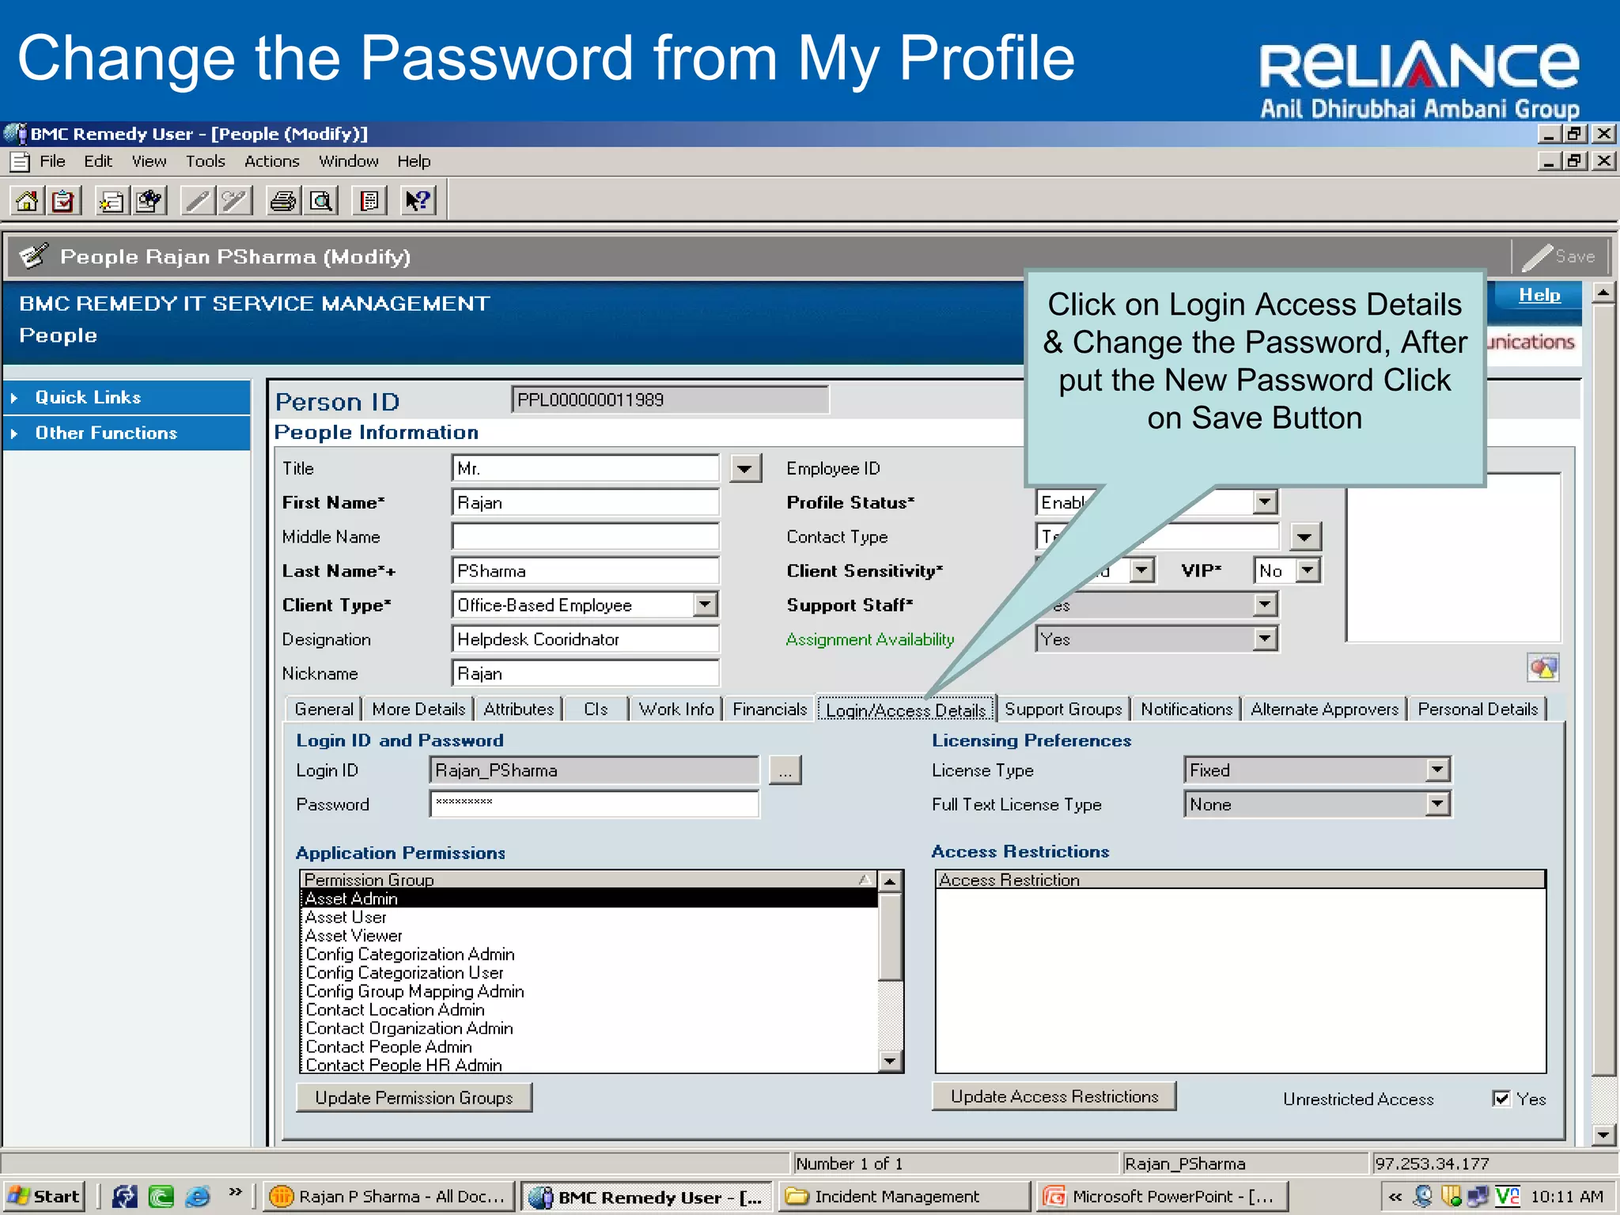Click the What's This help cursor icon

(418, 201)
